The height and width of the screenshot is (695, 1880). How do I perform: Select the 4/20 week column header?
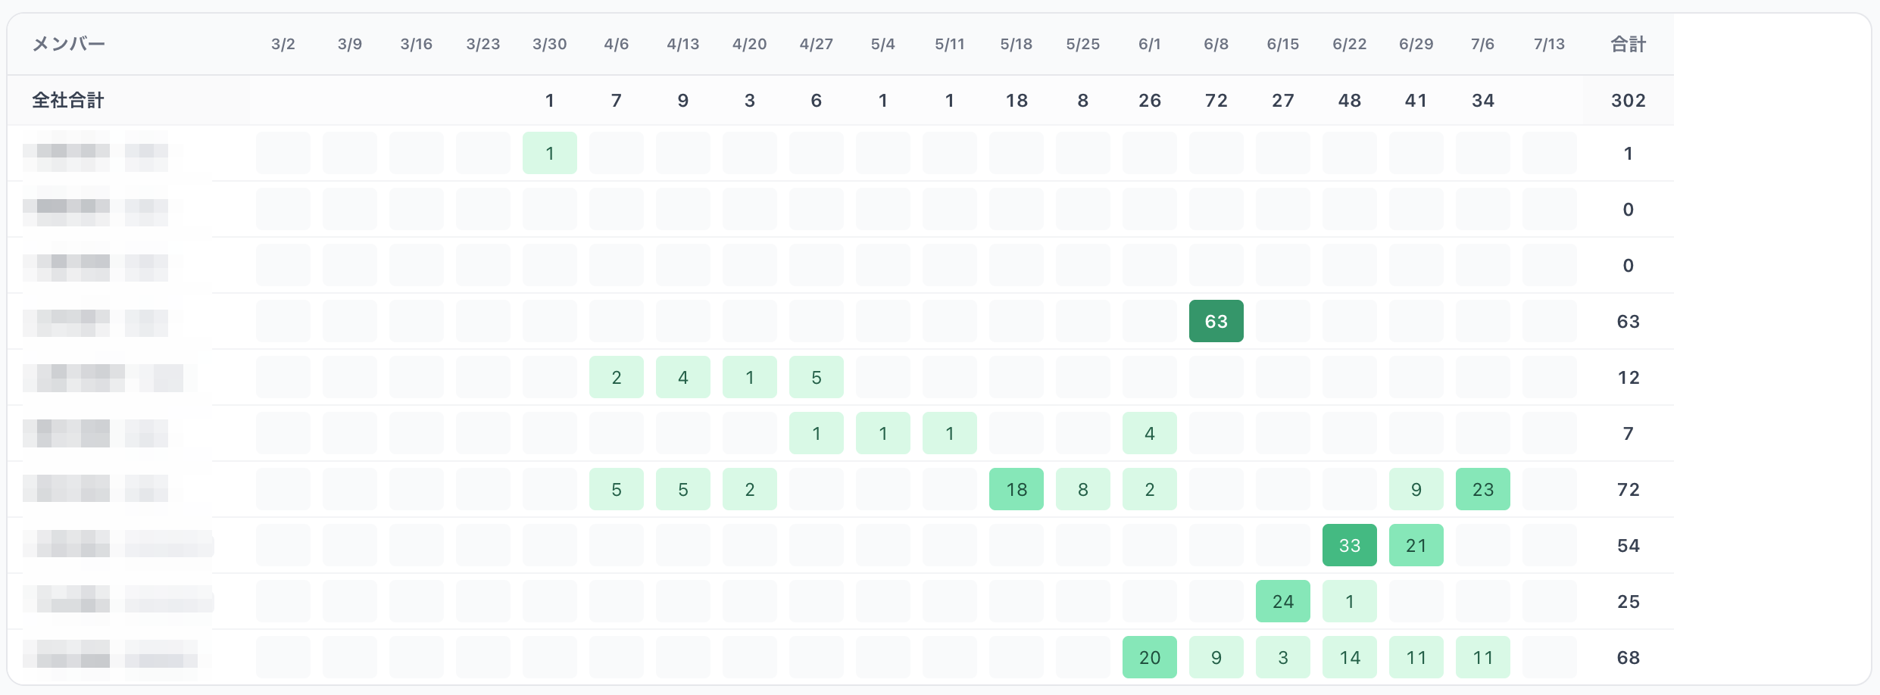click(x=750, y=44)
